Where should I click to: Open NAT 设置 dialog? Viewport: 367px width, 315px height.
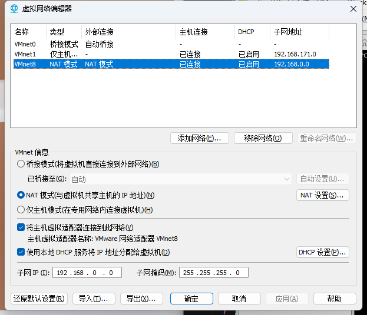coord(323,195)
